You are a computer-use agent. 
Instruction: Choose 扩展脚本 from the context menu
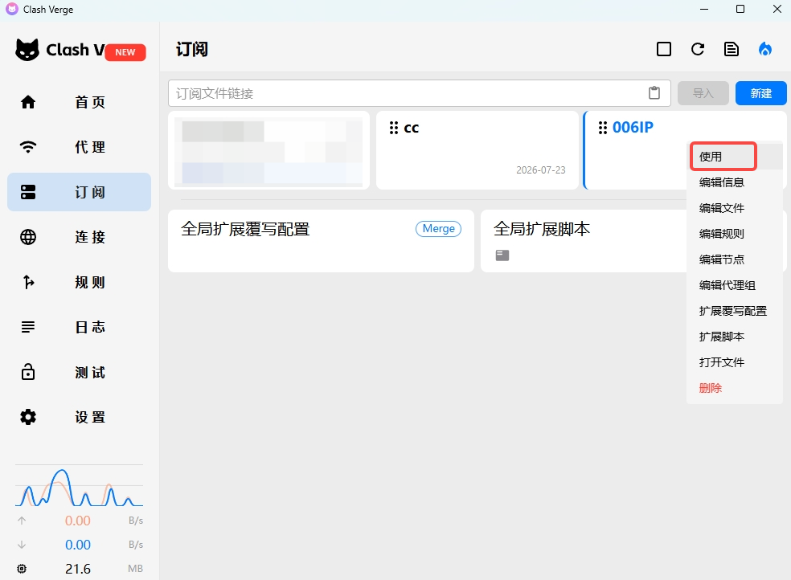pos(735,337)
